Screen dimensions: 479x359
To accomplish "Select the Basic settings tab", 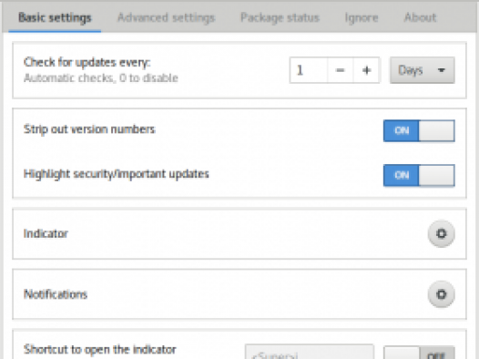I will (55, 17).
